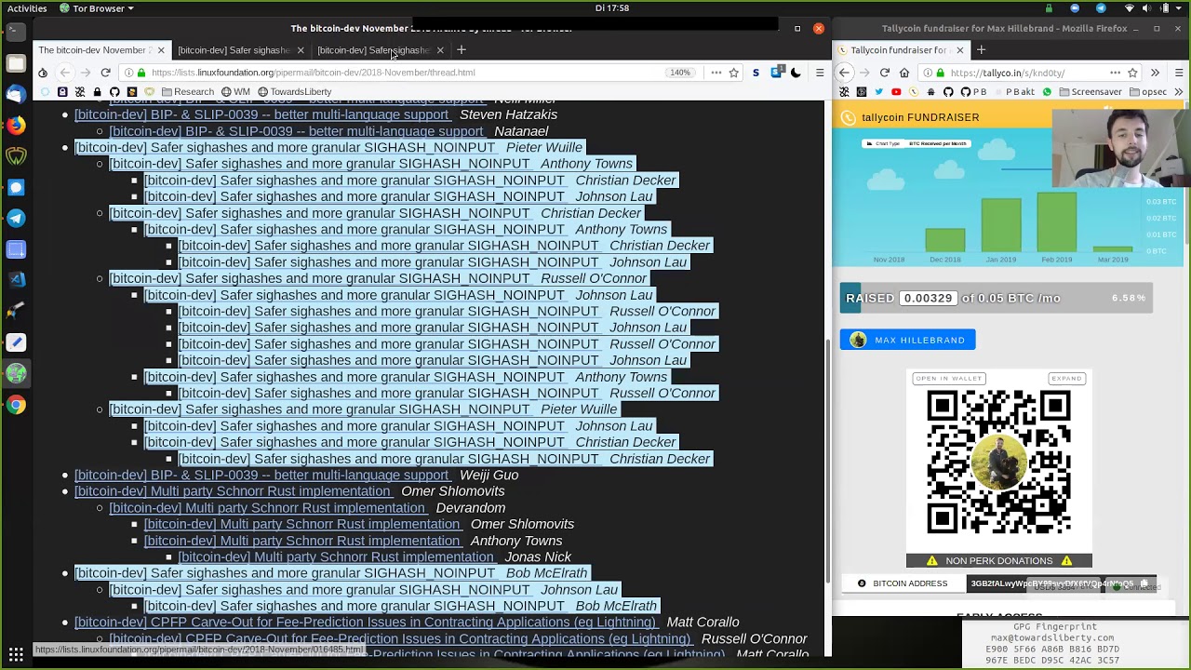This screenshot has width=1191, height=670.
Task: Click the dark mode moon icon
Action: point(796,73)
